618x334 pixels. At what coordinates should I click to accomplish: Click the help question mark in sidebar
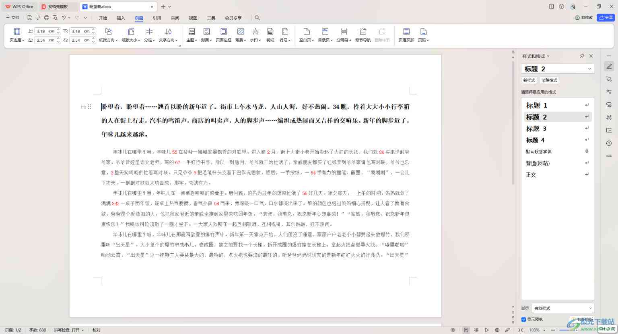click(x=609, y=143)
